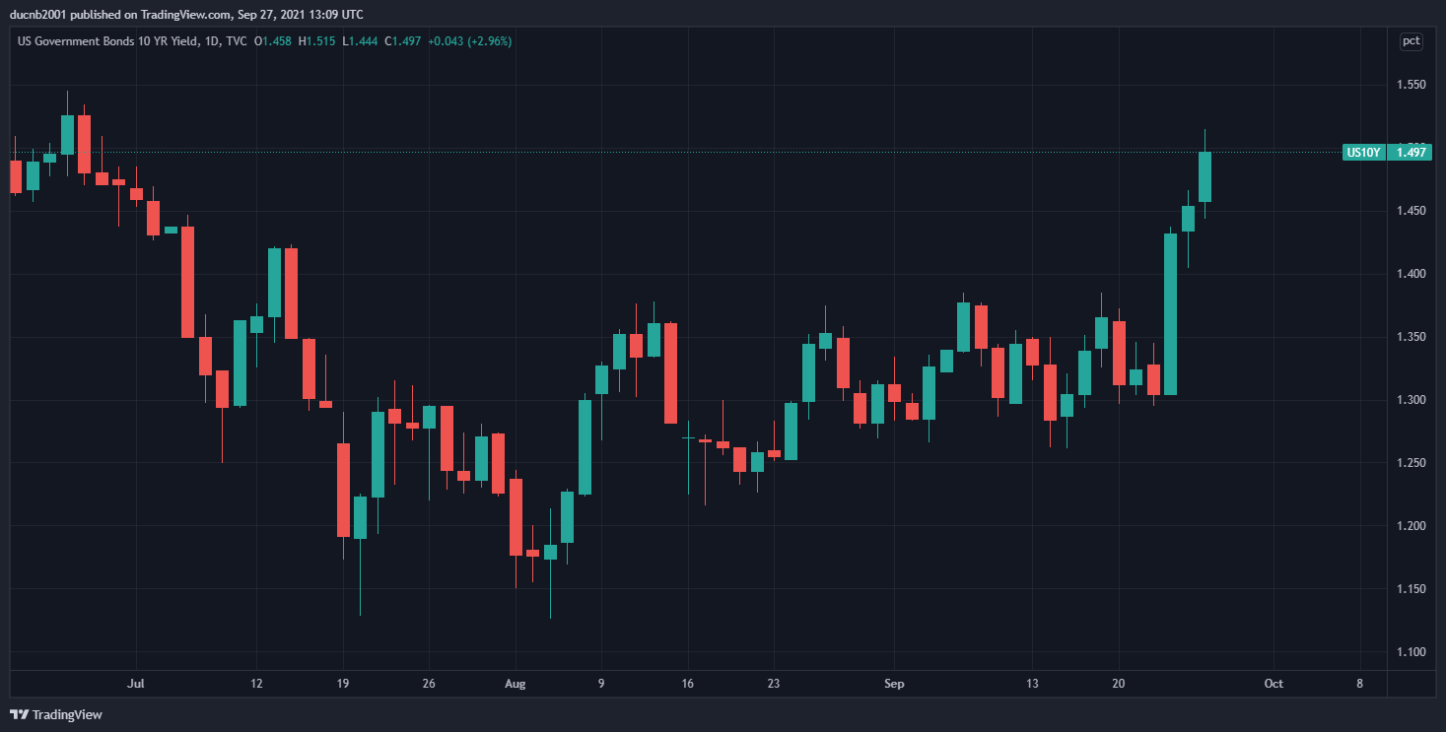Click the Oct label on time axis

click(x=1274, y=683)
